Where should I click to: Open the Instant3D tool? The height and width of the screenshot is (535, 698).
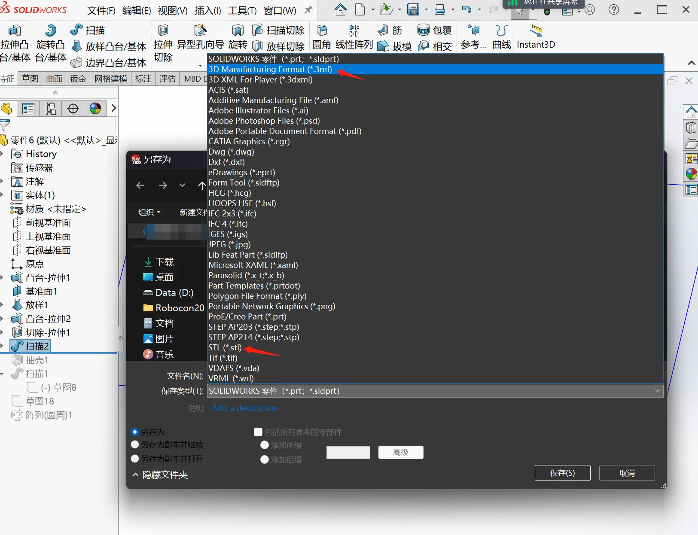[536, 31]
